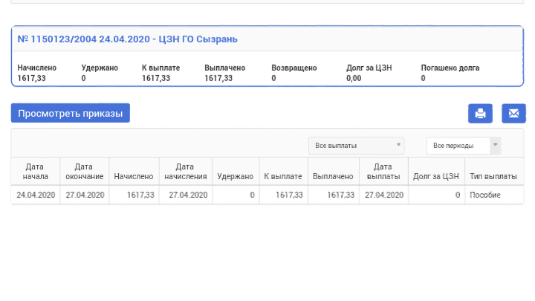This screenshot has height=301, width=535.
Task: Open the 'Все выплаты' dropdown filter
Action: [356, 146]
